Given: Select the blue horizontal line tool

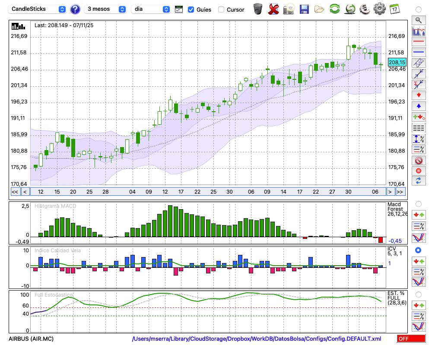Looking at the screenshot, I should pyautogui.click(x=418, y=52).
